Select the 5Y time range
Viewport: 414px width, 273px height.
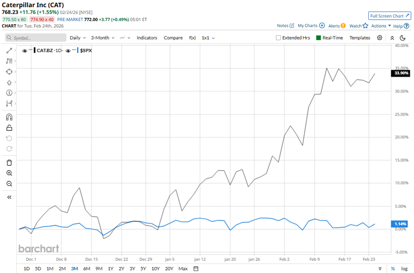pos(143,269)
